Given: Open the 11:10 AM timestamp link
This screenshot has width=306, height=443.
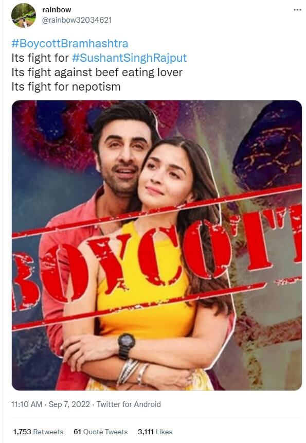Looking at the screenshot, I should pyautogui.click(x=27, y=404).
